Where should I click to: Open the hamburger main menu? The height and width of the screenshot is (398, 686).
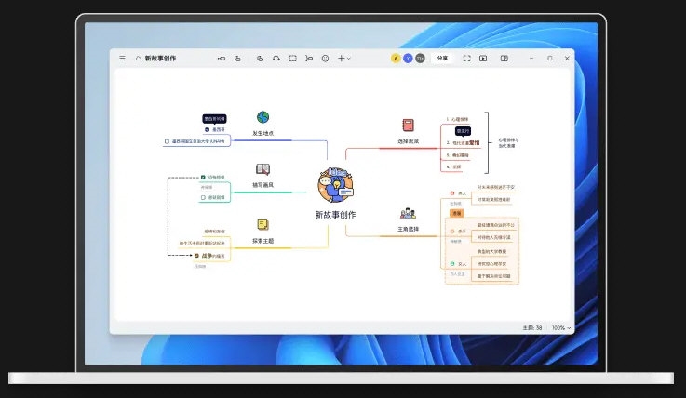[123, 58]
